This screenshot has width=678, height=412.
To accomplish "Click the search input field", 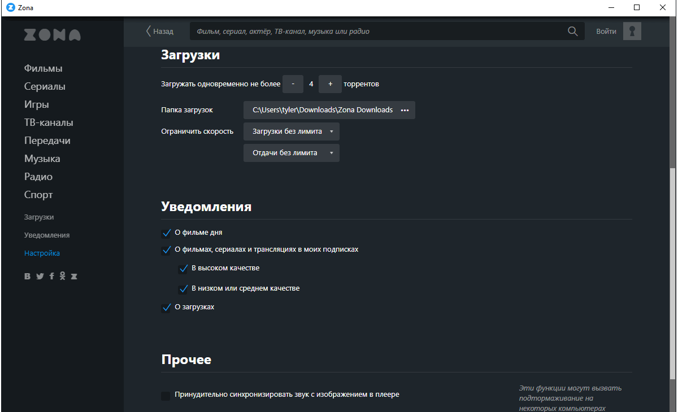I will [x=379, y=32].
